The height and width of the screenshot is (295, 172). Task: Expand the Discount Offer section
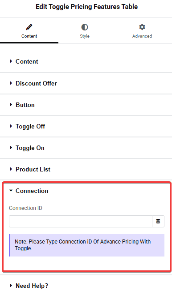[86, 83]
